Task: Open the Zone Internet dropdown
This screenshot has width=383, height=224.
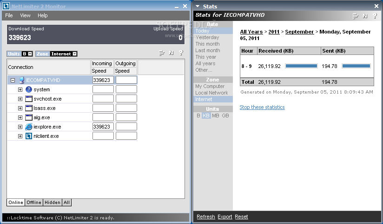Action: [75, 54]
